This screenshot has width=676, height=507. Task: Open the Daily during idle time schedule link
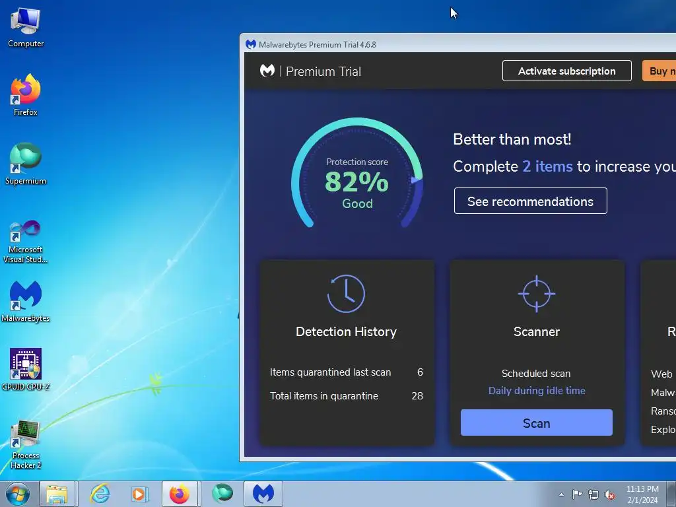click(537, 391)
